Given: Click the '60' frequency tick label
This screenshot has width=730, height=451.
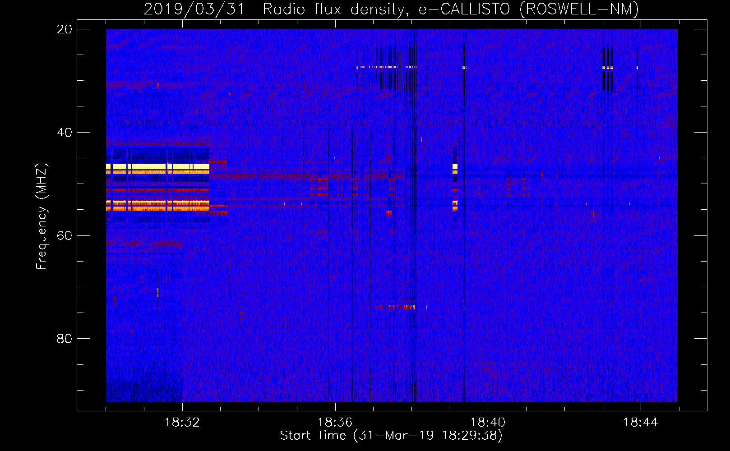Looking at the screenshot, I should point(65,236).
